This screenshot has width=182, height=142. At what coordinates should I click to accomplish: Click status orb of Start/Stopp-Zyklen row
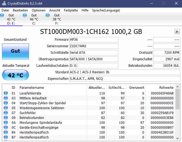[6, 103]
